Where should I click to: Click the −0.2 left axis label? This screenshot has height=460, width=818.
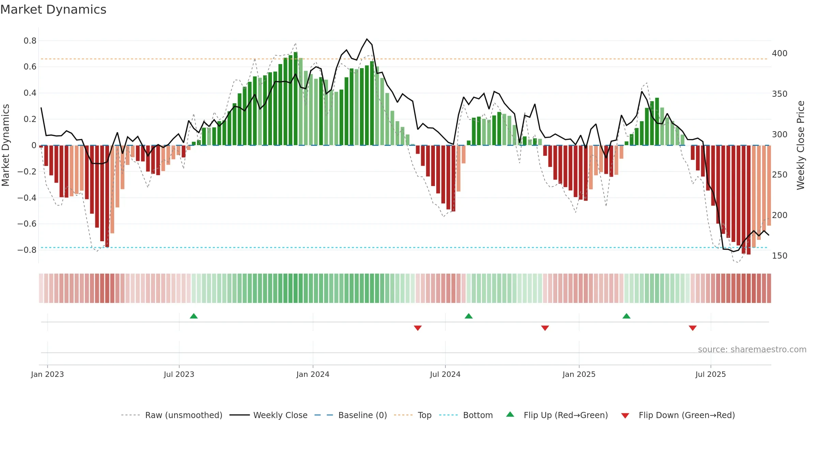pos(27,171)
